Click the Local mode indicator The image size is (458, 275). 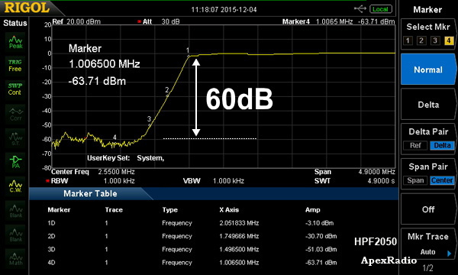click(x=380, y=9)
